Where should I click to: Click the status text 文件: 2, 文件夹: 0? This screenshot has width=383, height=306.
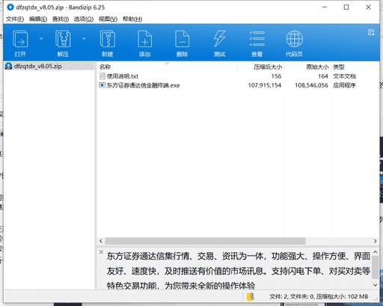pyautogui.click(x=292, y=297)
